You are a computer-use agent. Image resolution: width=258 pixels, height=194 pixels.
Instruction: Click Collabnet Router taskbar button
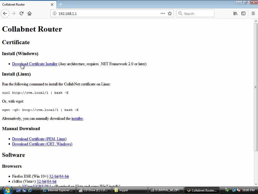pos(202,190)
